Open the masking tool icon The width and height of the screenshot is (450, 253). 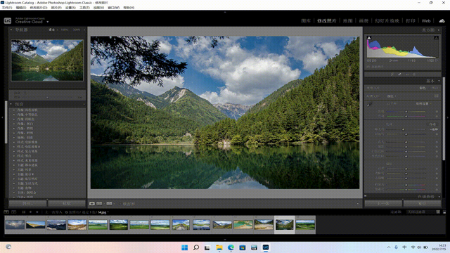tap(414, 74)
